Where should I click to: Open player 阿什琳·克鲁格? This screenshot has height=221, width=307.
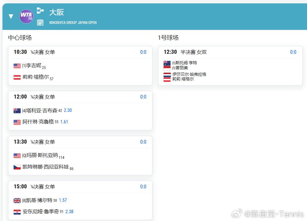(38, 122)
